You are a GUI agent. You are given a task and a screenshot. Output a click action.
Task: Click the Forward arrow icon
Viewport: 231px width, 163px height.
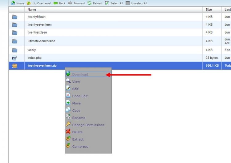click(70, 3)
